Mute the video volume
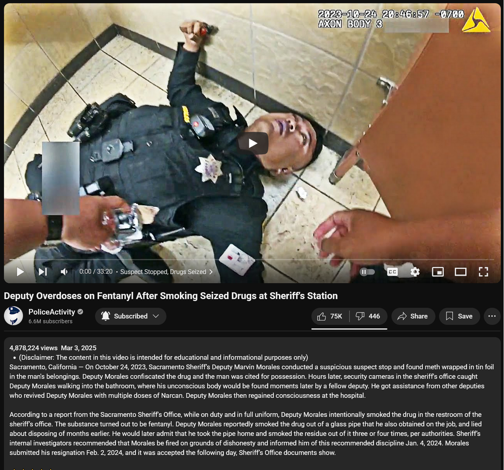 point(64,272)
